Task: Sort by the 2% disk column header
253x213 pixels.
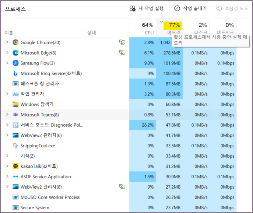Action: point(196,28)
